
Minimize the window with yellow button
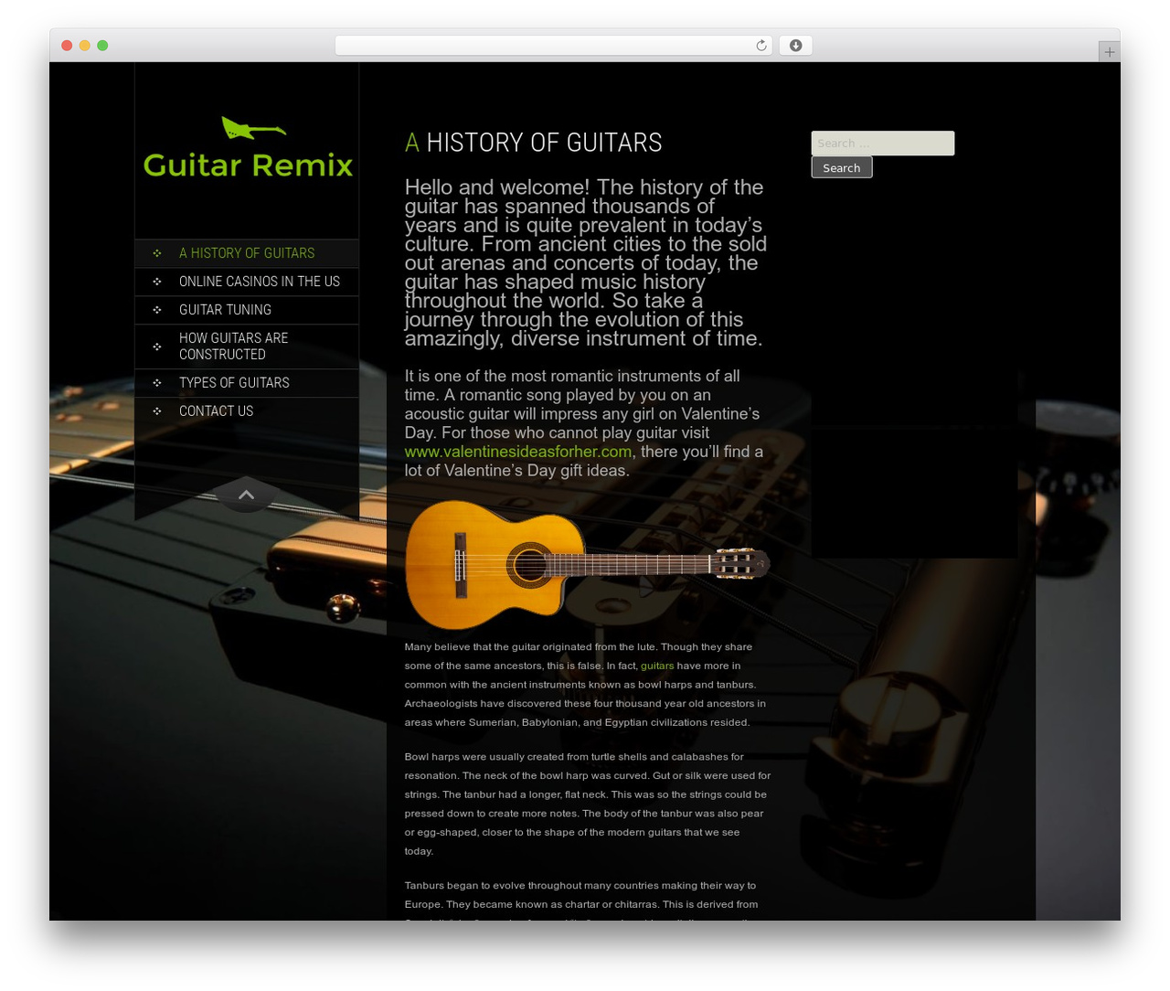pyautogui.click(x=85, y=46)
